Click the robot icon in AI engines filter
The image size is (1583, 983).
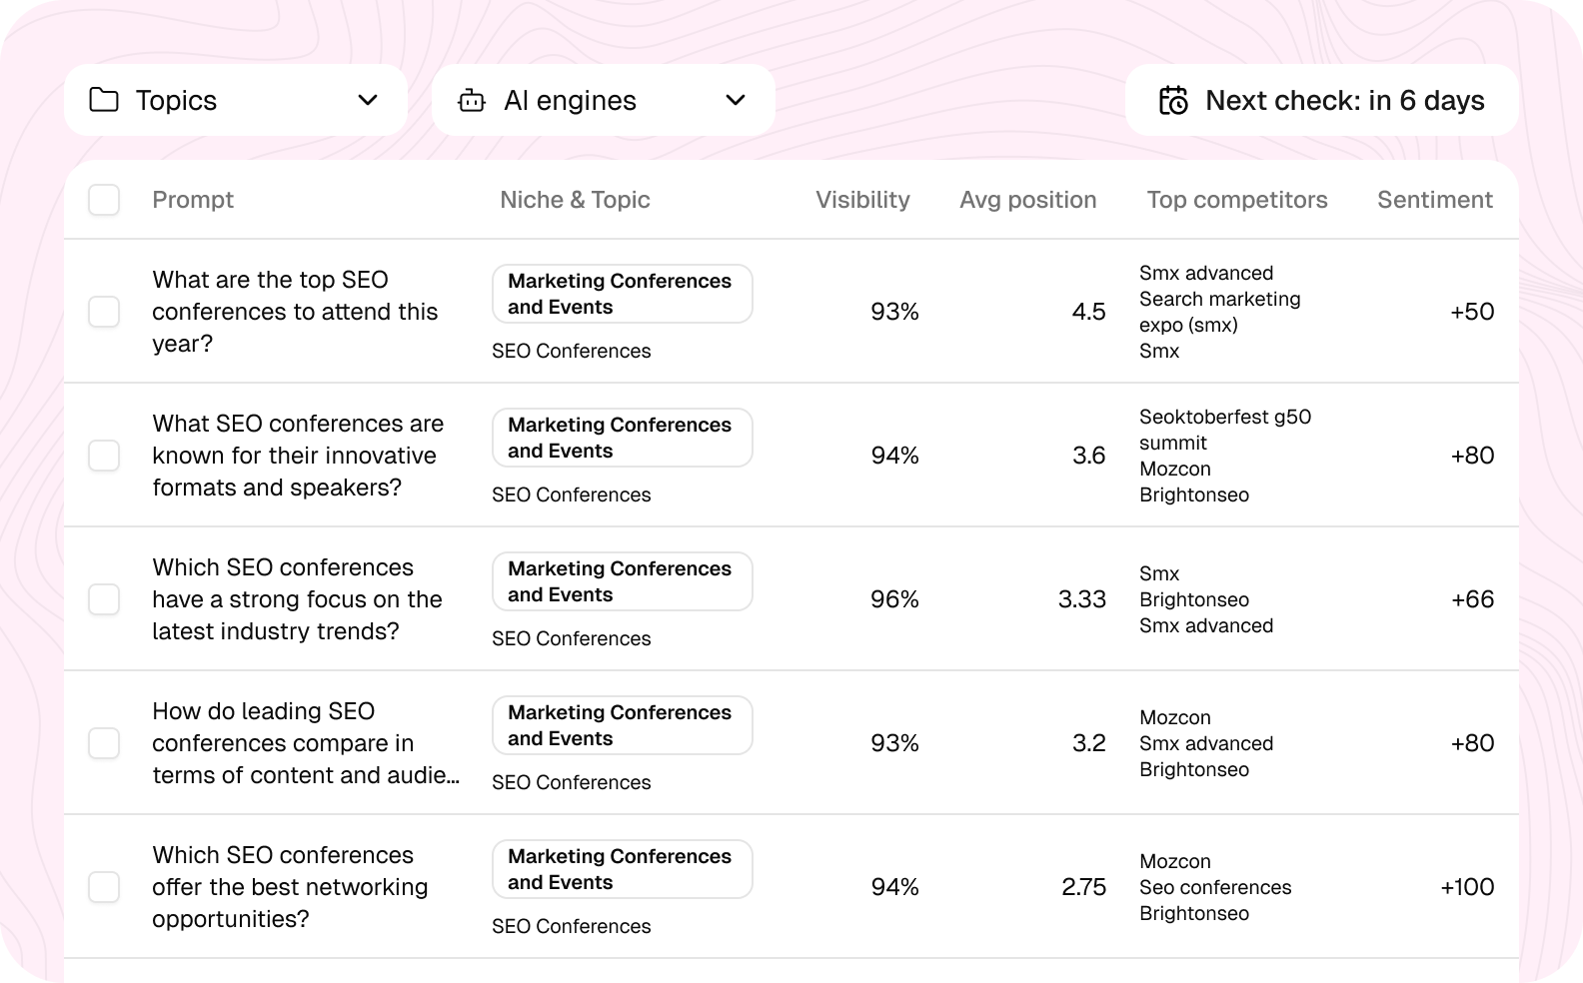click(470, 100)
